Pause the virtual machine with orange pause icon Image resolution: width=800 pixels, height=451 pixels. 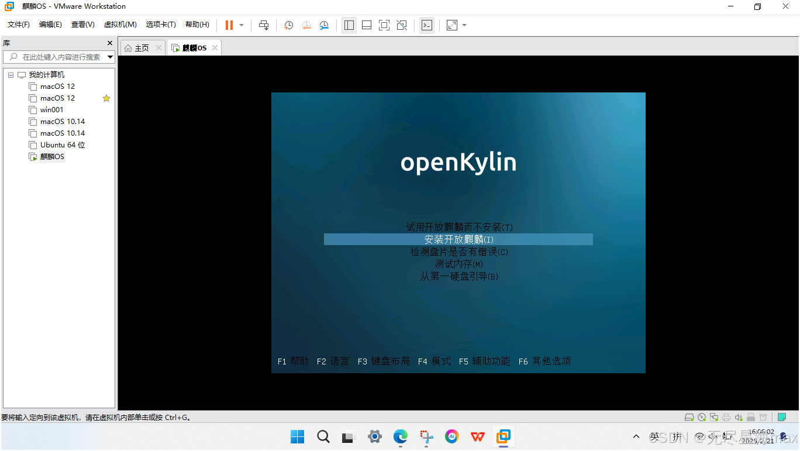point(229,25)
